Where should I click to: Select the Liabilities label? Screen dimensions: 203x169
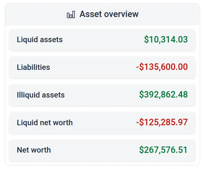[x=33, y=67]
